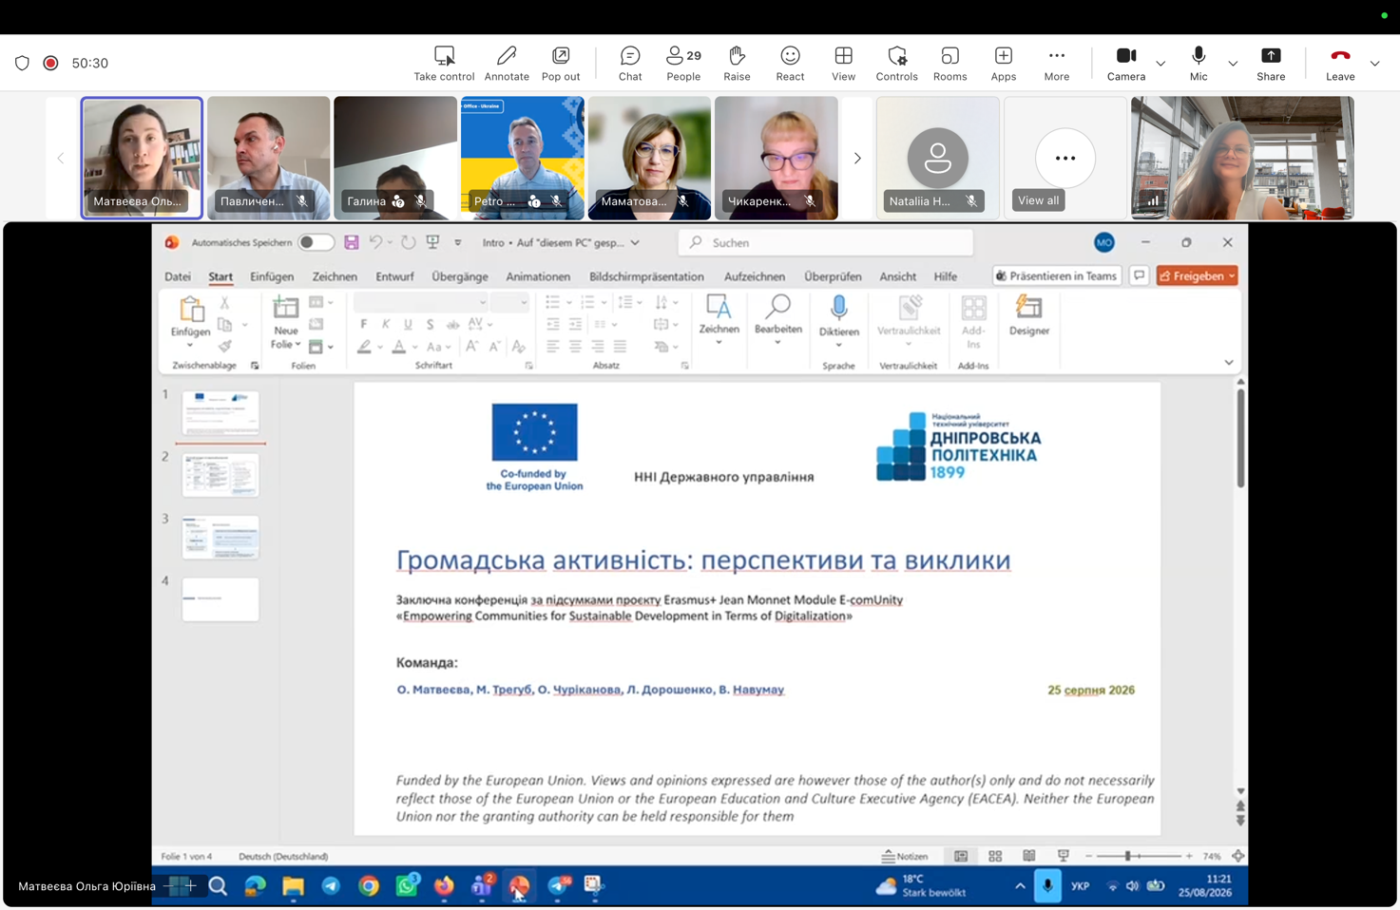This screenshot has height=910, width=1400.
Task: Toggle Italic (K) formatting in PowerPoint ribbon
Action: [x=386, y=324]
